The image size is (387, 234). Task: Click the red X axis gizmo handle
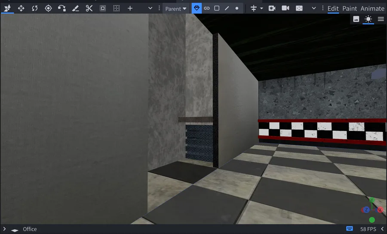click(x=380, y=210)
